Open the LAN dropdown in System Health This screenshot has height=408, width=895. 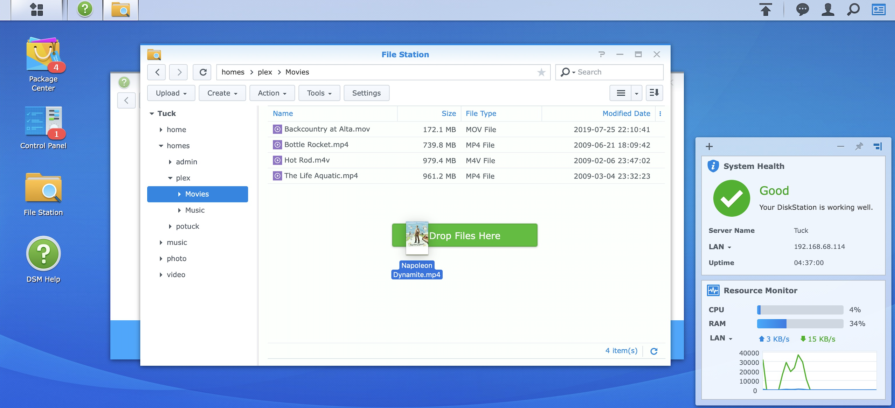tap(729, 247)
